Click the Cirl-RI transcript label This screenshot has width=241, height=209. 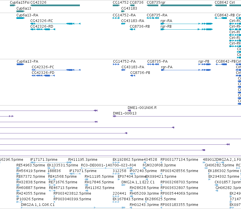234,32
